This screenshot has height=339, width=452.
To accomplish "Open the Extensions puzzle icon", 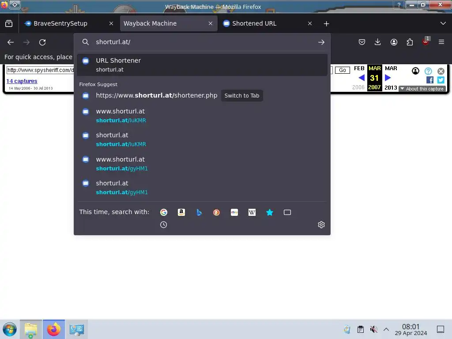I will point(410,42).
